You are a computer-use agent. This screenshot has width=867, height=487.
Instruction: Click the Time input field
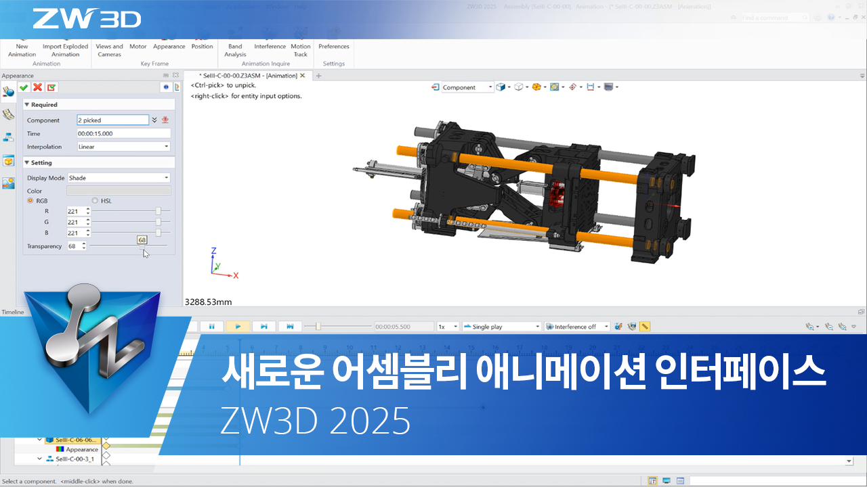(x=123, y=133)
